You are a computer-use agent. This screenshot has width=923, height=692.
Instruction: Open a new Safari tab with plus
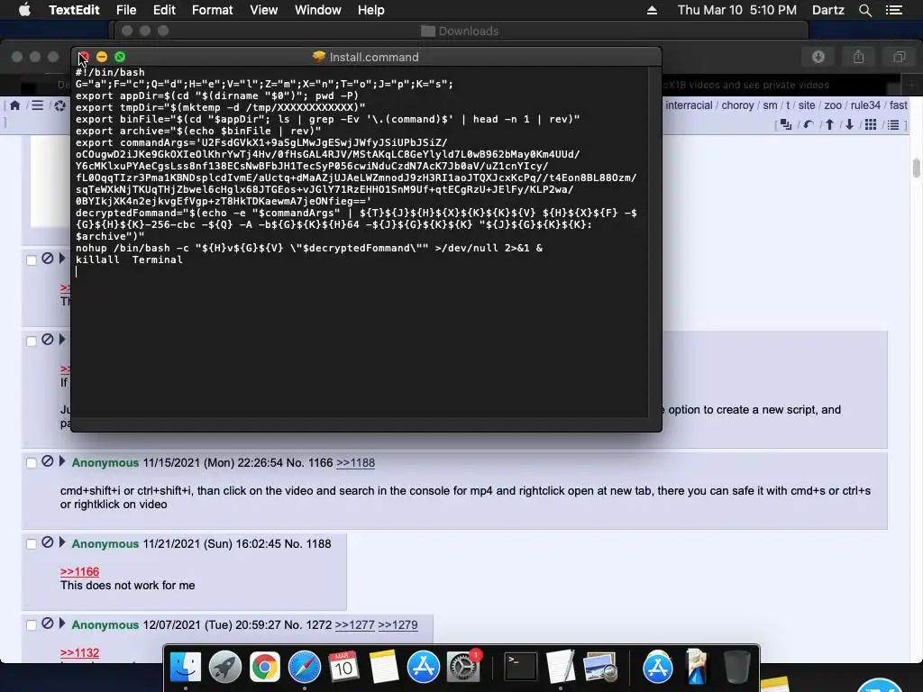[911, 86]
